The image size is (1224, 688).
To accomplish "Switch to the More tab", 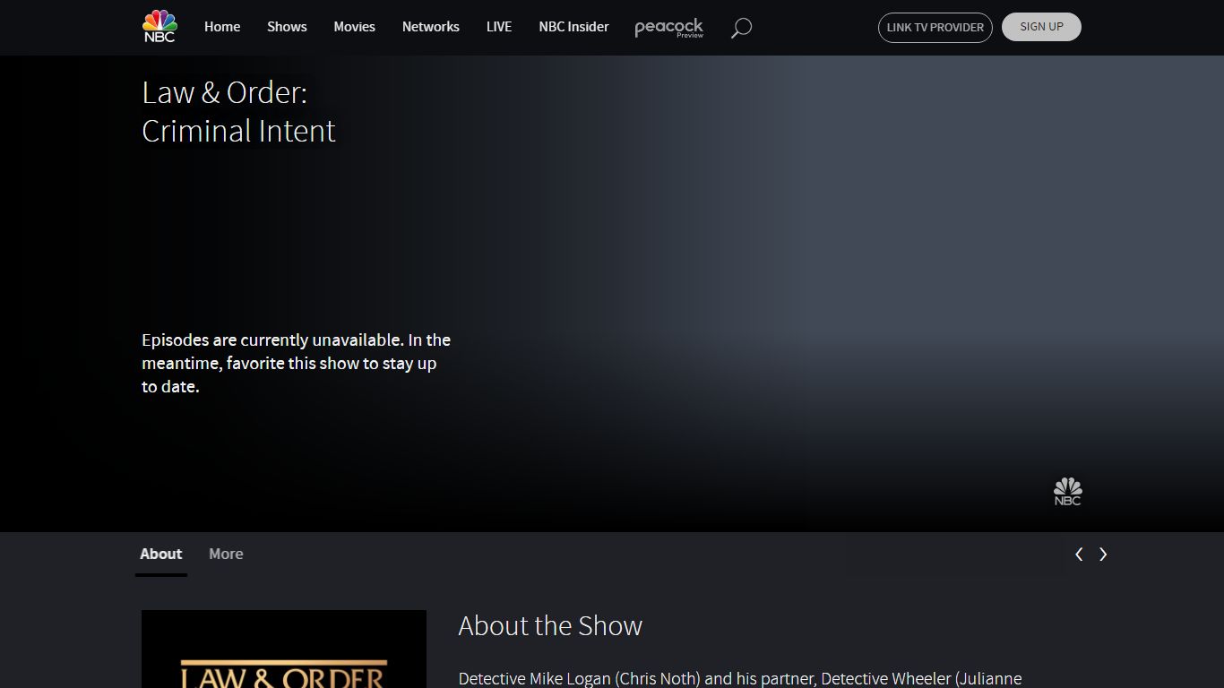I will (226, 555).
